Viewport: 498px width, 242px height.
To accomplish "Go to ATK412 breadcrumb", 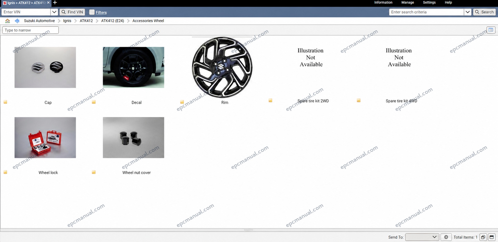I will coord(86,21).
